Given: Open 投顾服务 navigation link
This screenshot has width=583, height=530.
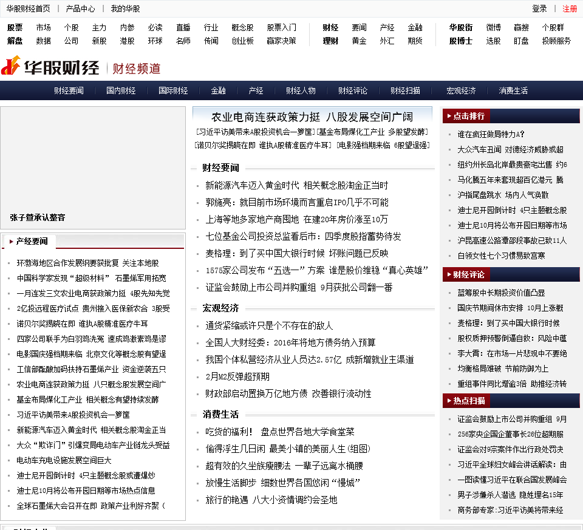Looking at the screenshot, I should click(x=556, y=41).
